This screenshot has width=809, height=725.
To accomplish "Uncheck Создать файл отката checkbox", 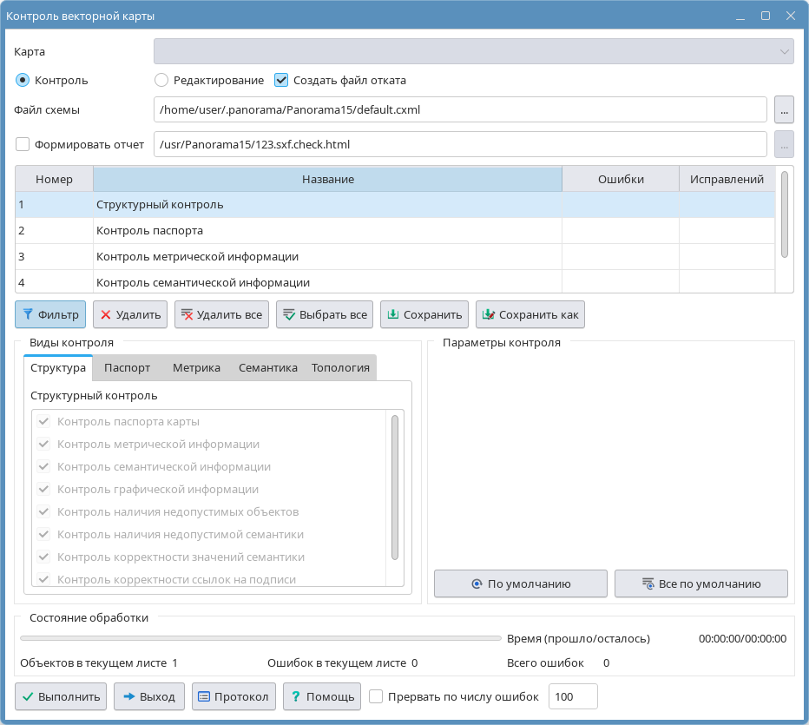I will tap(281, 80).
